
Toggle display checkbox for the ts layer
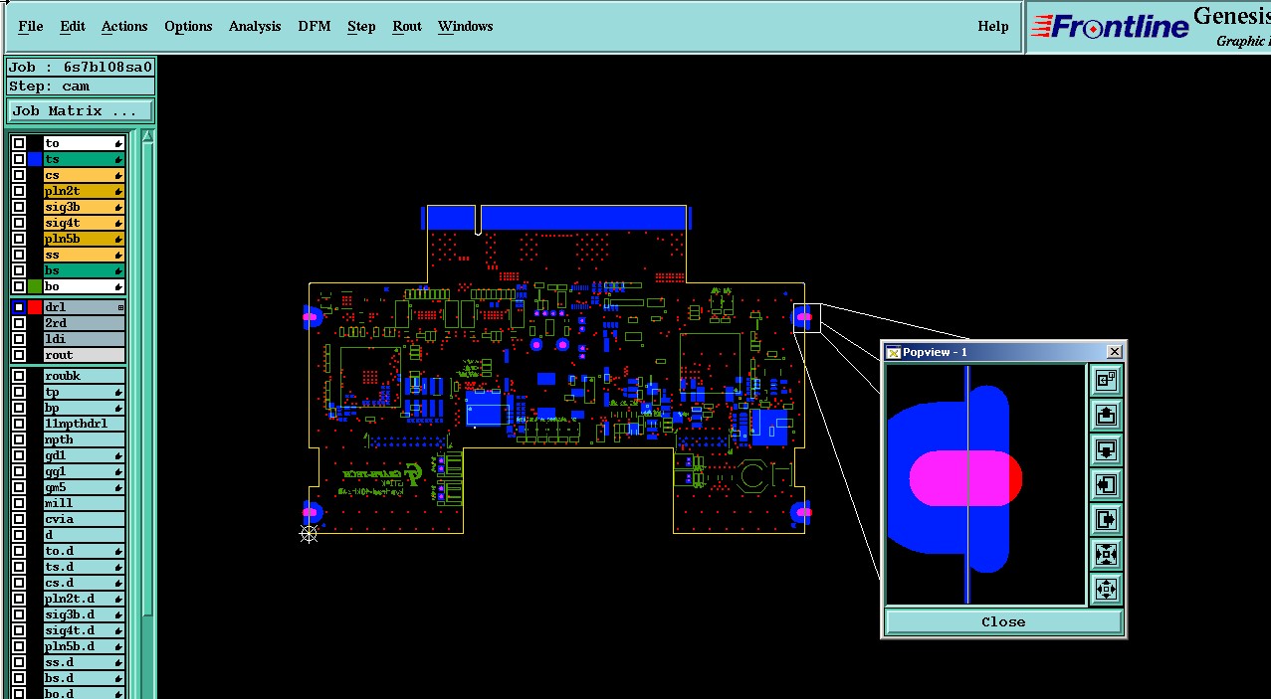pos(19,159)
